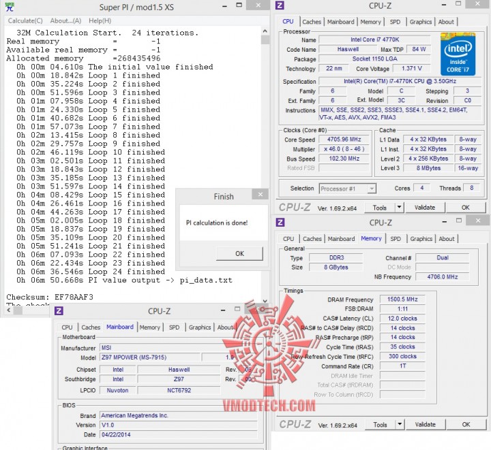The width and height of the screenshot is (491, 450).
Task: Click the LPCIO value NCT6792
Action: (x=179, y=390)
